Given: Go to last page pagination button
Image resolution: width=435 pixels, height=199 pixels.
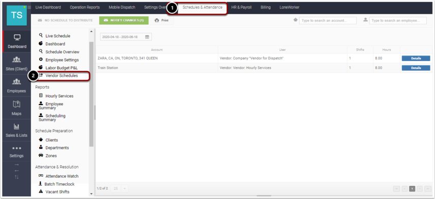Looking at the screenshot, I should [x=428, y=189].
